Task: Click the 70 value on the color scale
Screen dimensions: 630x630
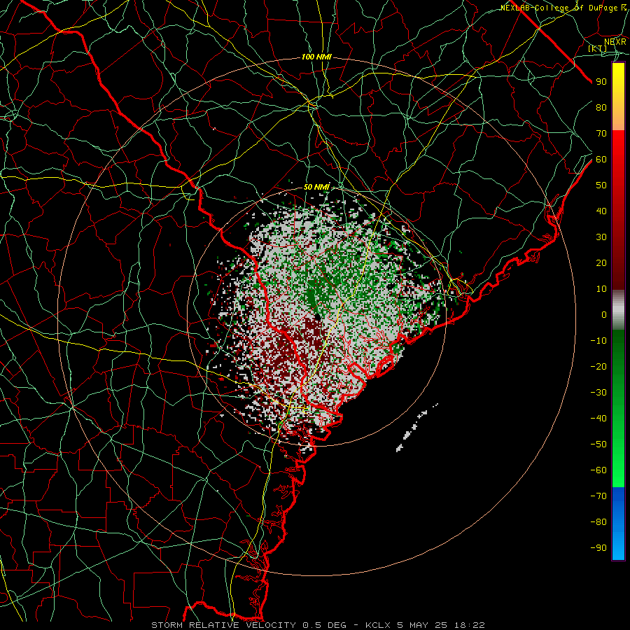Action: [x=601, y=134]
